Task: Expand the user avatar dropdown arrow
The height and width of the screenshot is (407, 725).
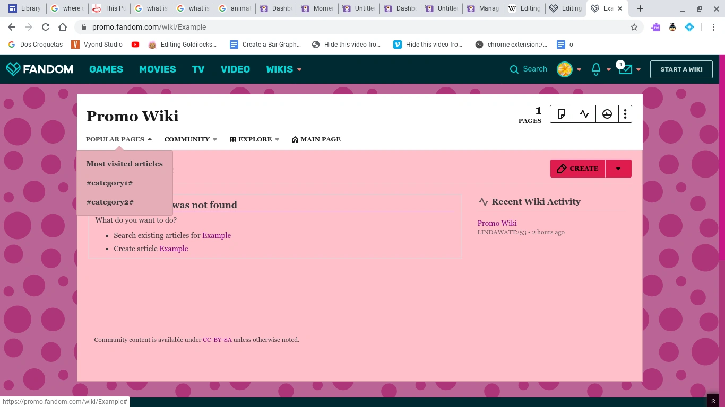Action: [x=579, y=69]
